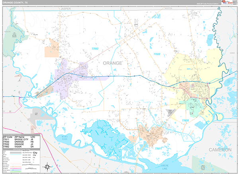Click the blue Interstate Highways legend line

16,170
